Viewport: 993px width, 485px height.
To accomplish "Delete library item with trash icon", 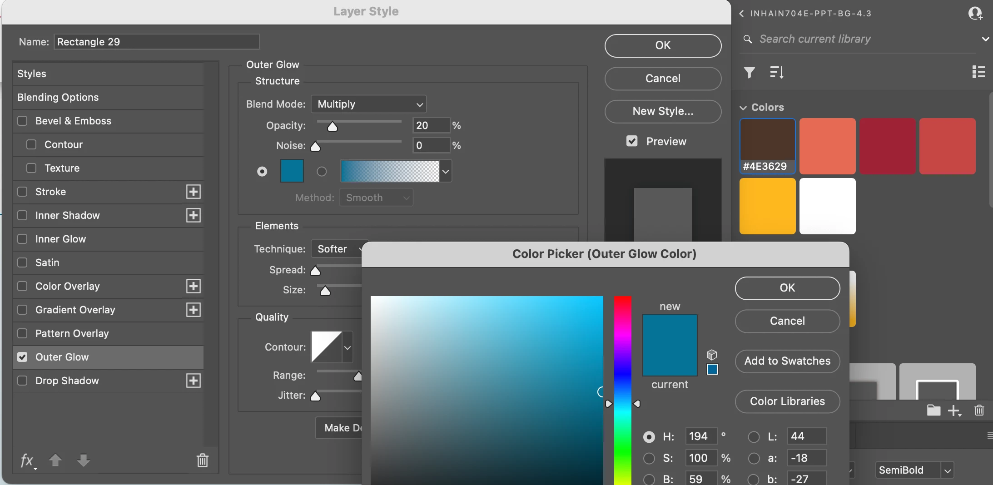I will pyautogui.click(x=979, y=411).
